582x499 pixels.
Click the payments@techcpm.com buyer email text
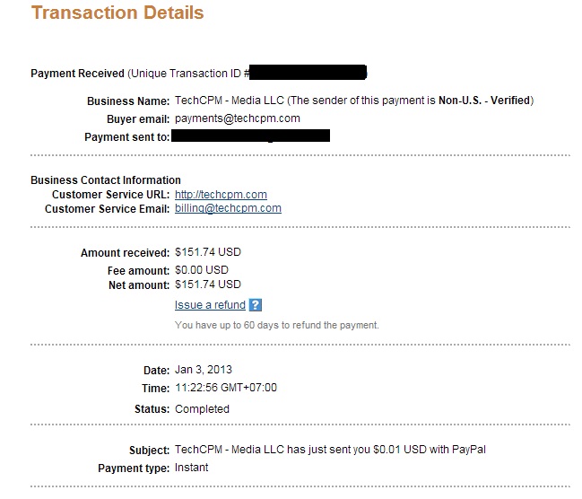click(237, 118)
